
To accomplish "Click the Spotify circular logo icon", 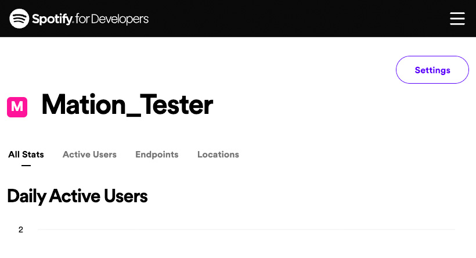I will click(19, 19).
